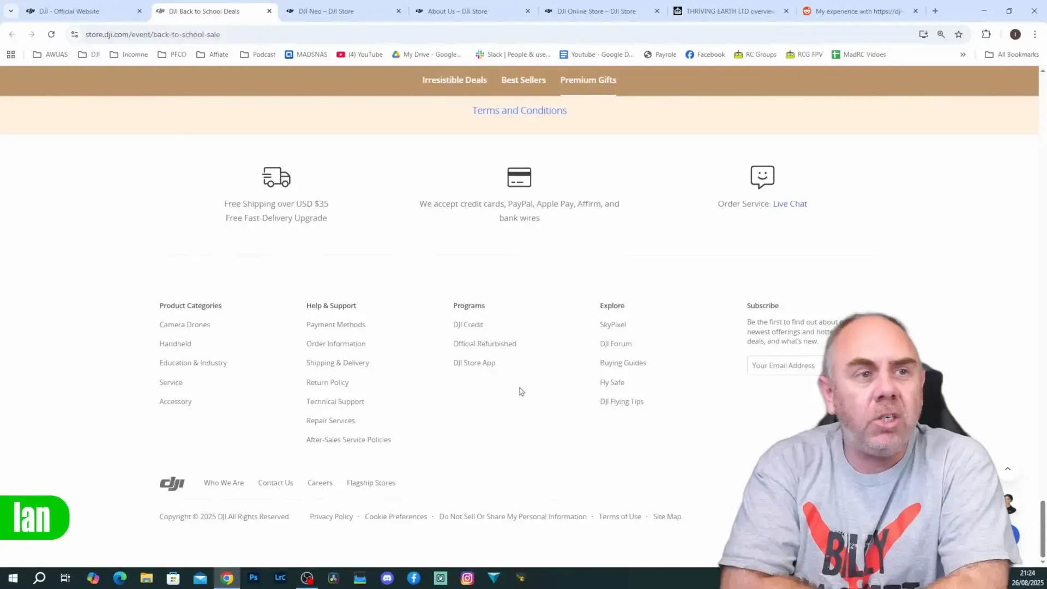Screen dimensions: 1047x589
Task: Bookmark this page with star icon
Action: pos(959,34)
